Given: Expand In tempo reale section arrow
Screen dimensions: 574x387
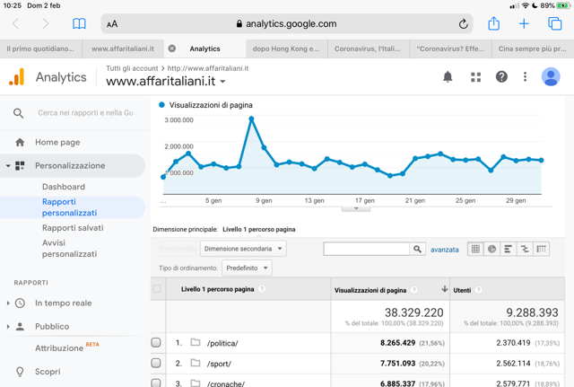Looking at the screenshot, I should (8, 303).
